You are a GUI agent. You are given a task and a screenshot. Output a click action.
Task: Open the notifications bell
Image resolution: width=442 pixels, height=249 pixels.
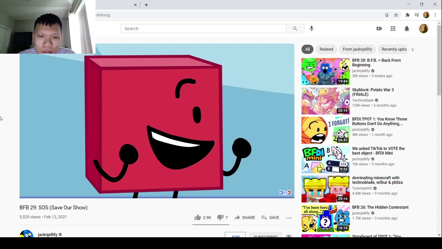tap(407, 29)
